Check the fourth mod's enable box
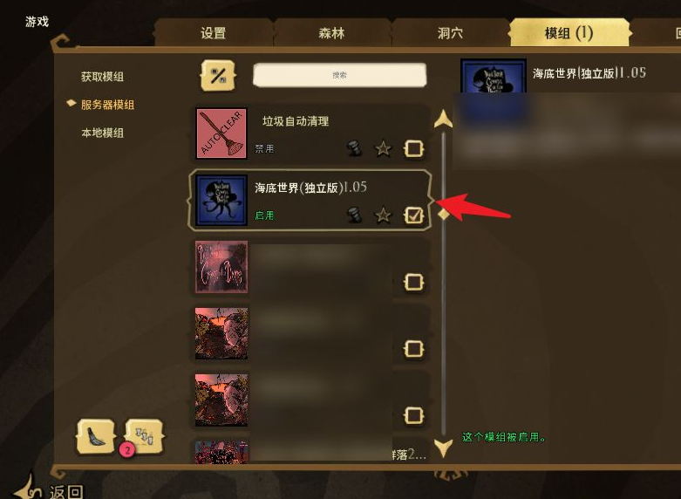The height and width of the screenshot is (499, 681). [x=413, y=349]
